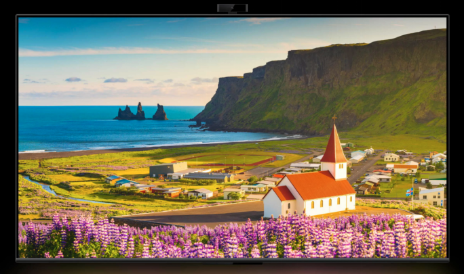The height and width of the screenshot is (274, 464).
Task: Click the cross atop the church steeple
Action: pos(334,119)
